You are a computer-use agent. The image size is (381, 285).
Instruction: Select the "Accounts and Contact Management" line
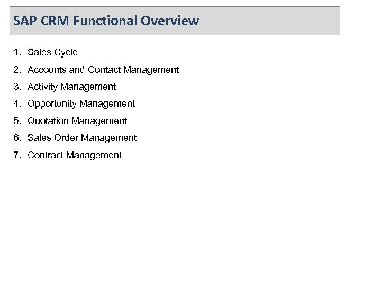(103, 70)
